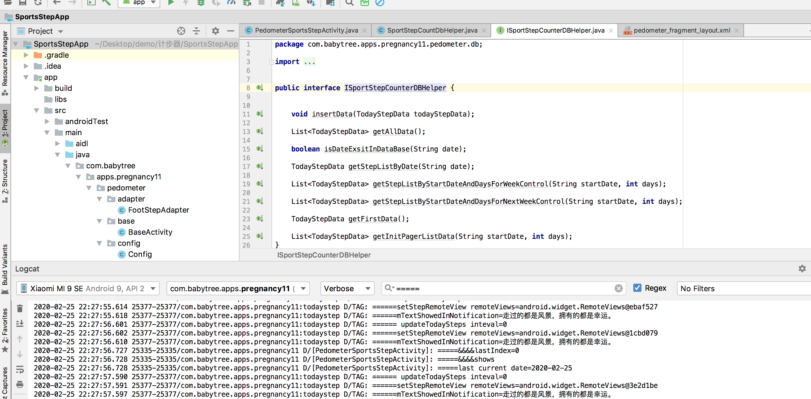Click the hammer Make Project icon
The height and width of the screenshot is (399, 811).
tap(106, 3)
